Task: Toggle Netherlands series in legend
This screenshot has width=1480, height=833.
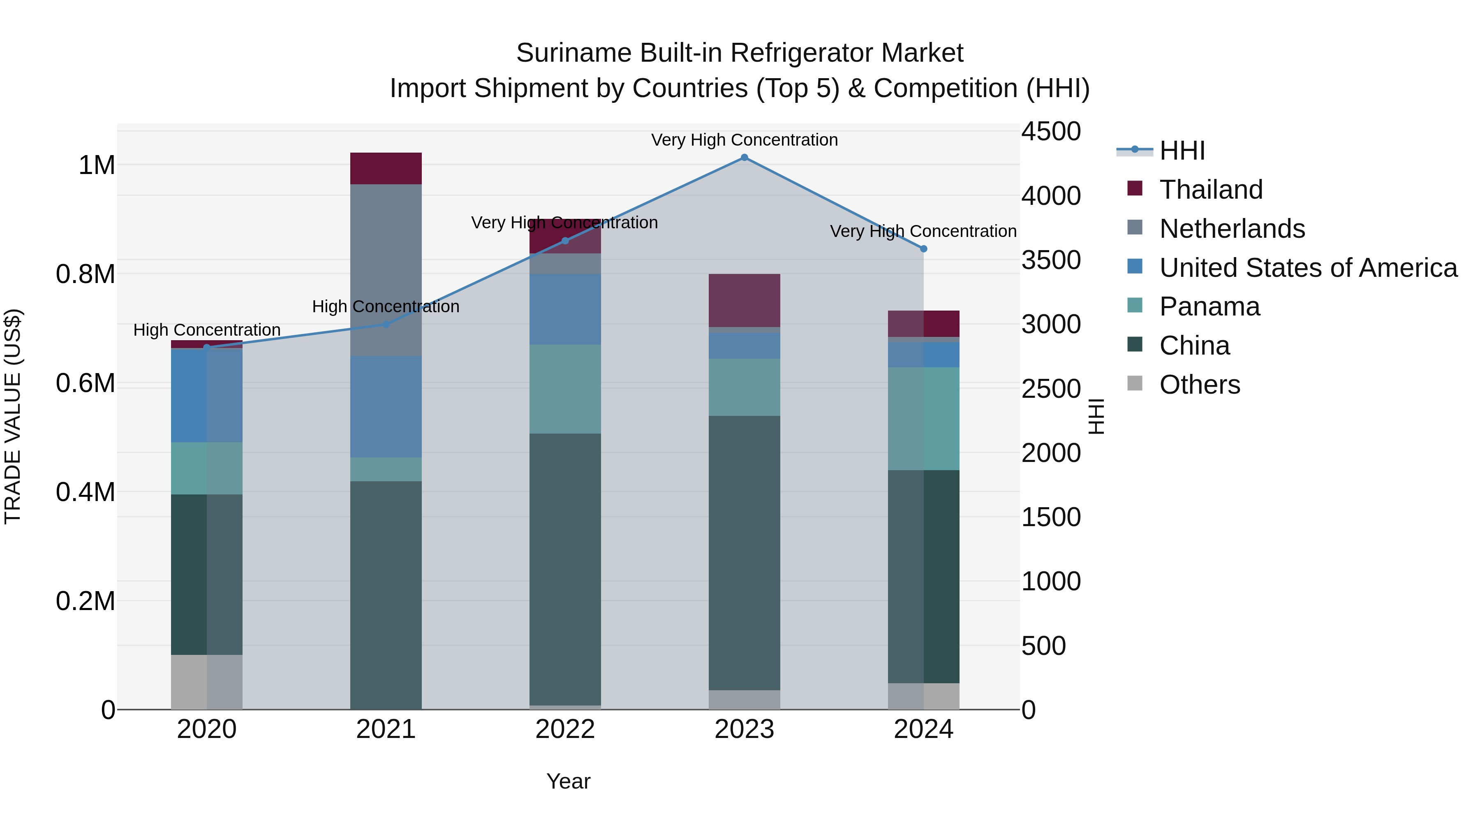Action: pos(1216,229)
